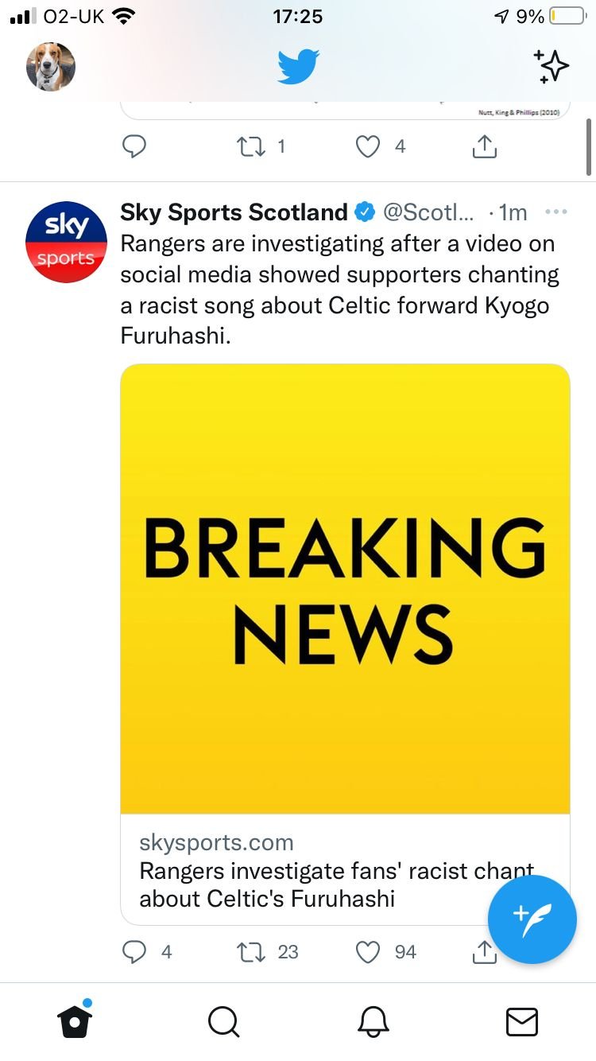This screenshot has height=1061, width=596.
Task: Reply to the upper partially visible tweet
Action: click(136, 146)
